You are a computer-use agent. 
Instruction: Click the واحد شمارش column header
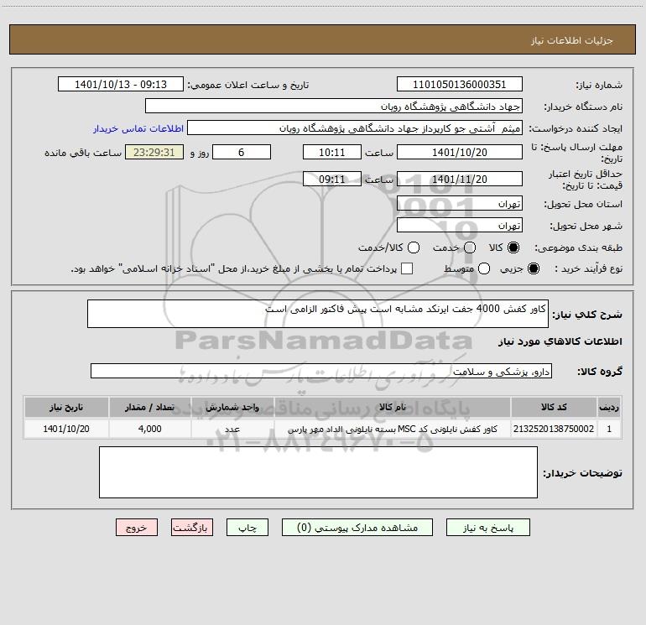(x=232, y=407)
